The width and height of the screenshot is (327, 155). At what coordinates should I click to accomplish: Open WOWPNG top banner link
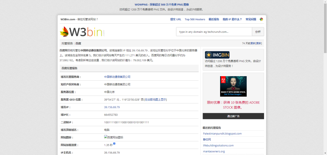point(162,5)
